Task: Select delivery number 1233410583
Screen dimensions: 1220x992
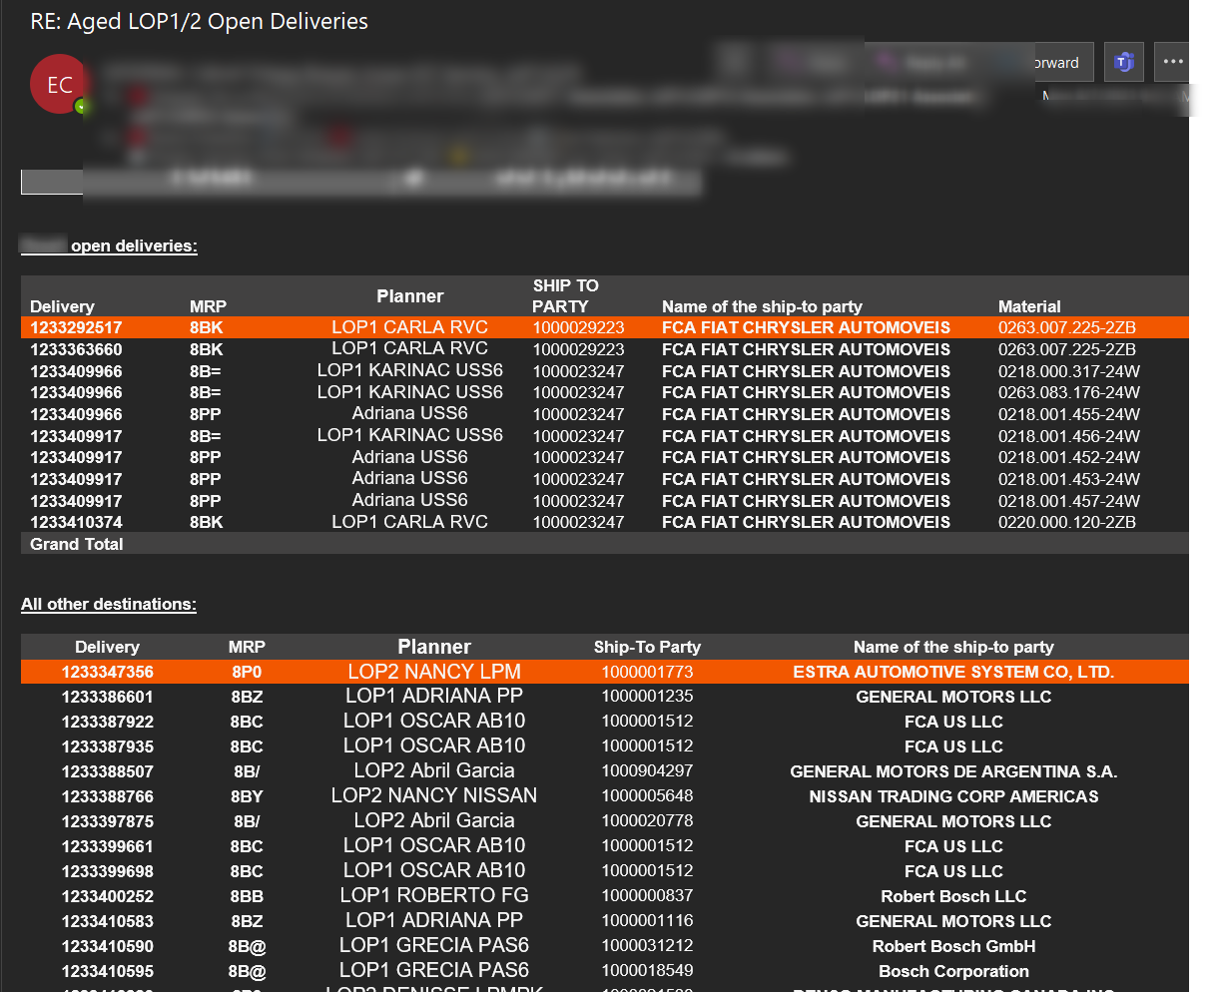Action: [108, 921]
